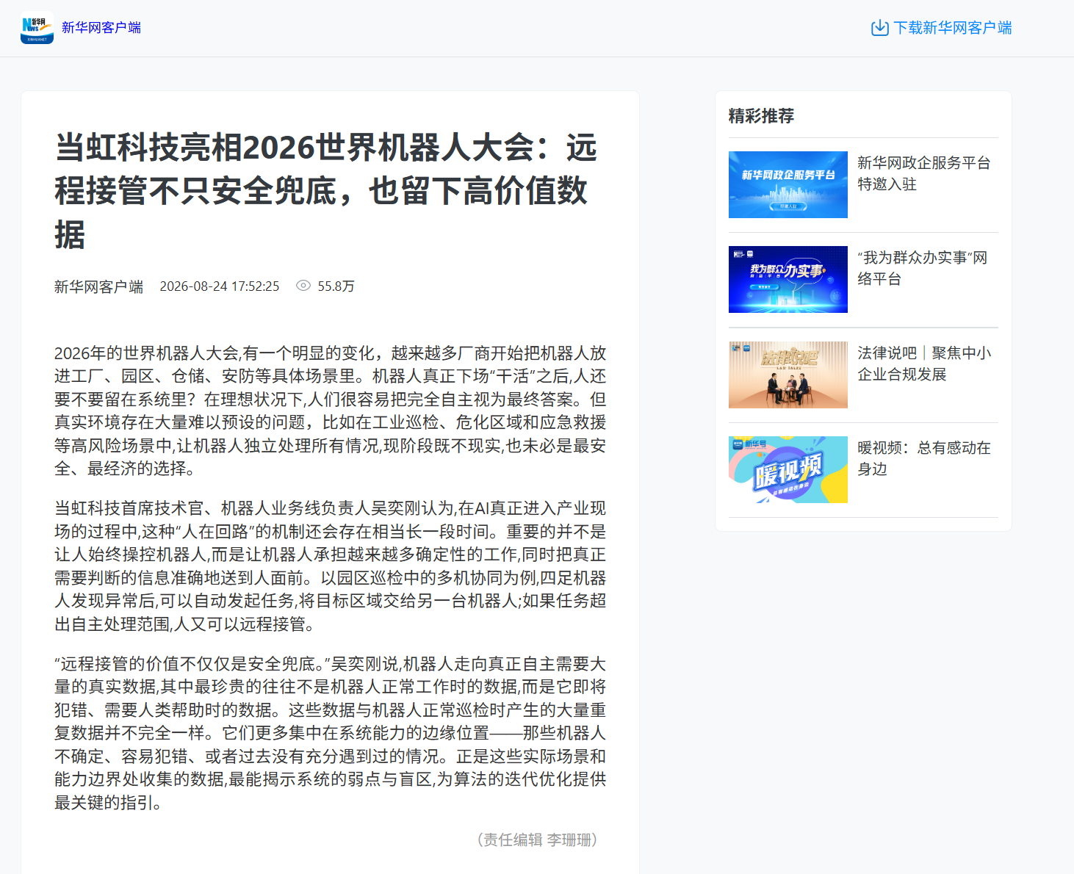Click the eye view-count icon
This screenshot has width=1074, height=874.
coord(303,286)
